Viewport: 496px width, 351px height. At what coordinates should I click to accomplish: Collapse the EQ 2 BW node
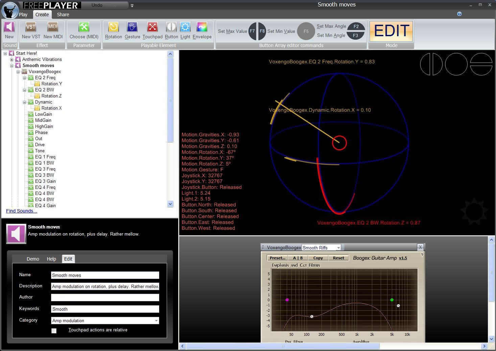[25, 90]
